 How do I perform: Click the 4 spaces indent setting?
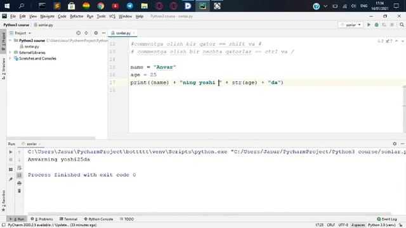click(358, 225)
